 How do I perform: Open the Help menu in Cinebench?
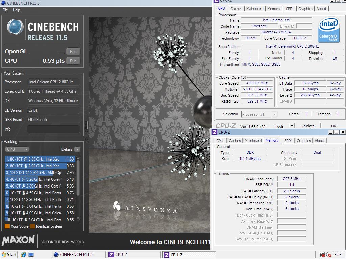[x=16, y=10]
